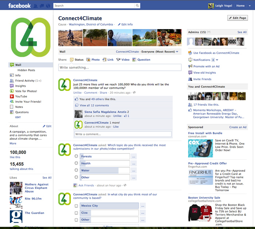Click the Invite Friends people icon
This screenshot has height=229, width=255.
click(x=190, y=79)
